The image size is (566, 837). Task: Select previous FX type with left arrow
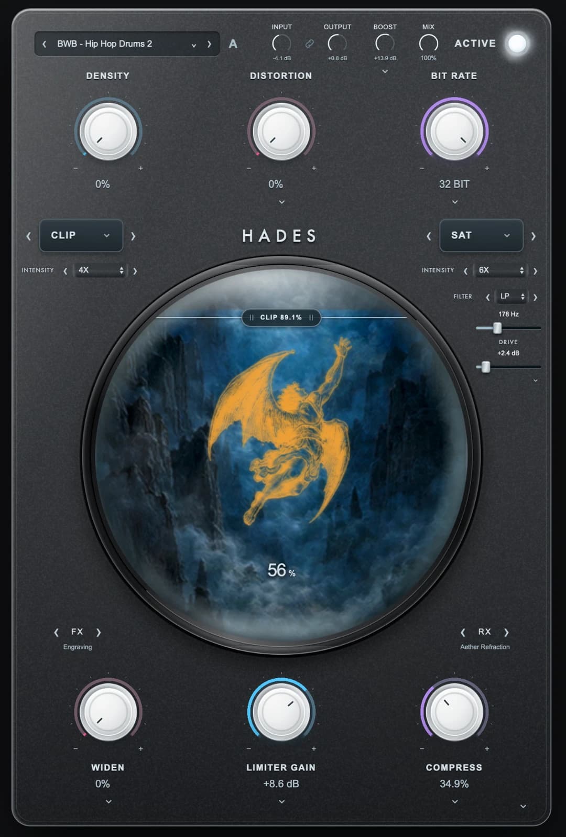[56, 633]
